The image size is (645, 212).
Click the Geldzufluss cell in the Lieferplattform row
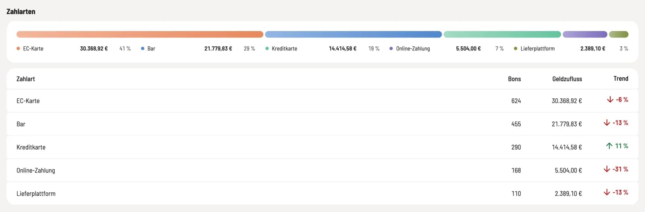click(x=568, y=193)
